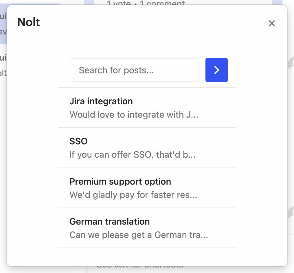Click the snippet 'We'd gladly pay for faster res...'
294x273 pixels.
point(133,195)
